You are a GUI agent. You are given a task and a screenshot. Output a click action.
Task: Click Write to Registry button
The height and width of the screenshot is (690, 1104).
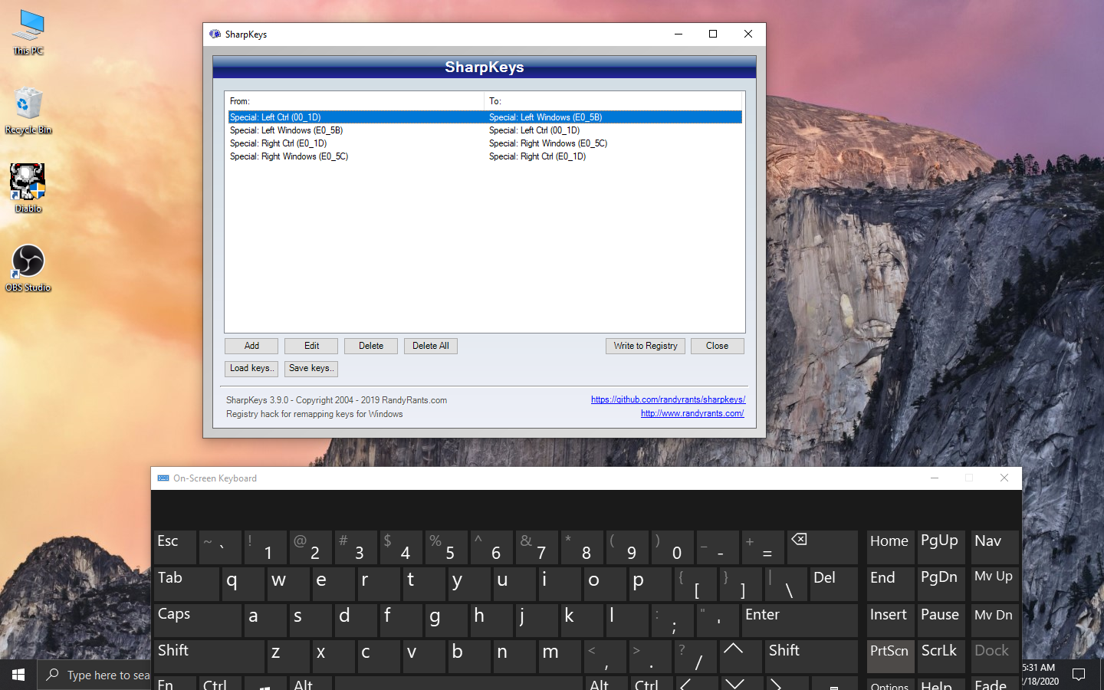click(x=646, y=346)
